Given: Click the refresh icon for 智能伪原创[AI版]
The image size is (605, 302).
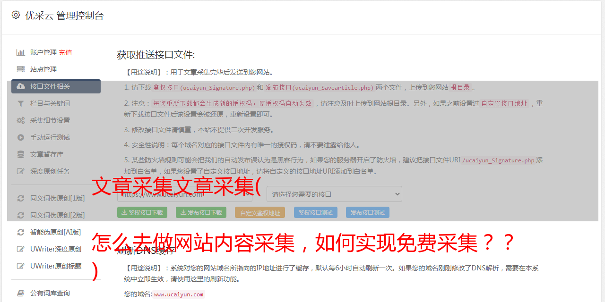Looking at the screenshot, I should pos(21,232).
